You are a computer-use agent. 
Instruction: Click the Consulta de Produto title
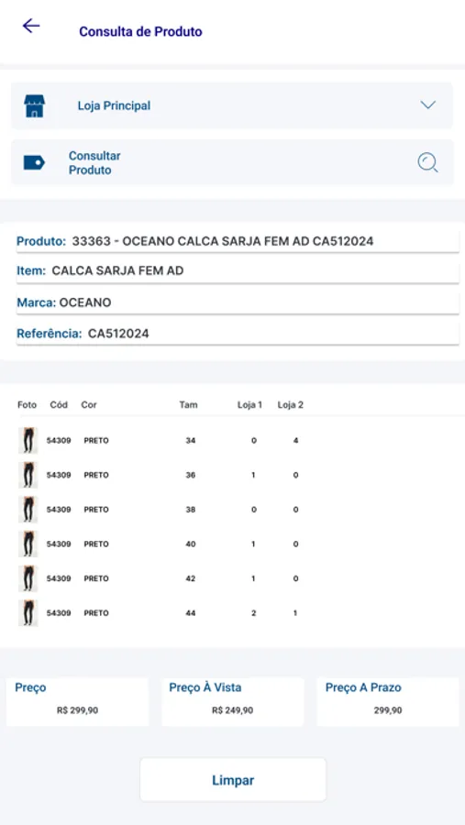coord(140,31)
